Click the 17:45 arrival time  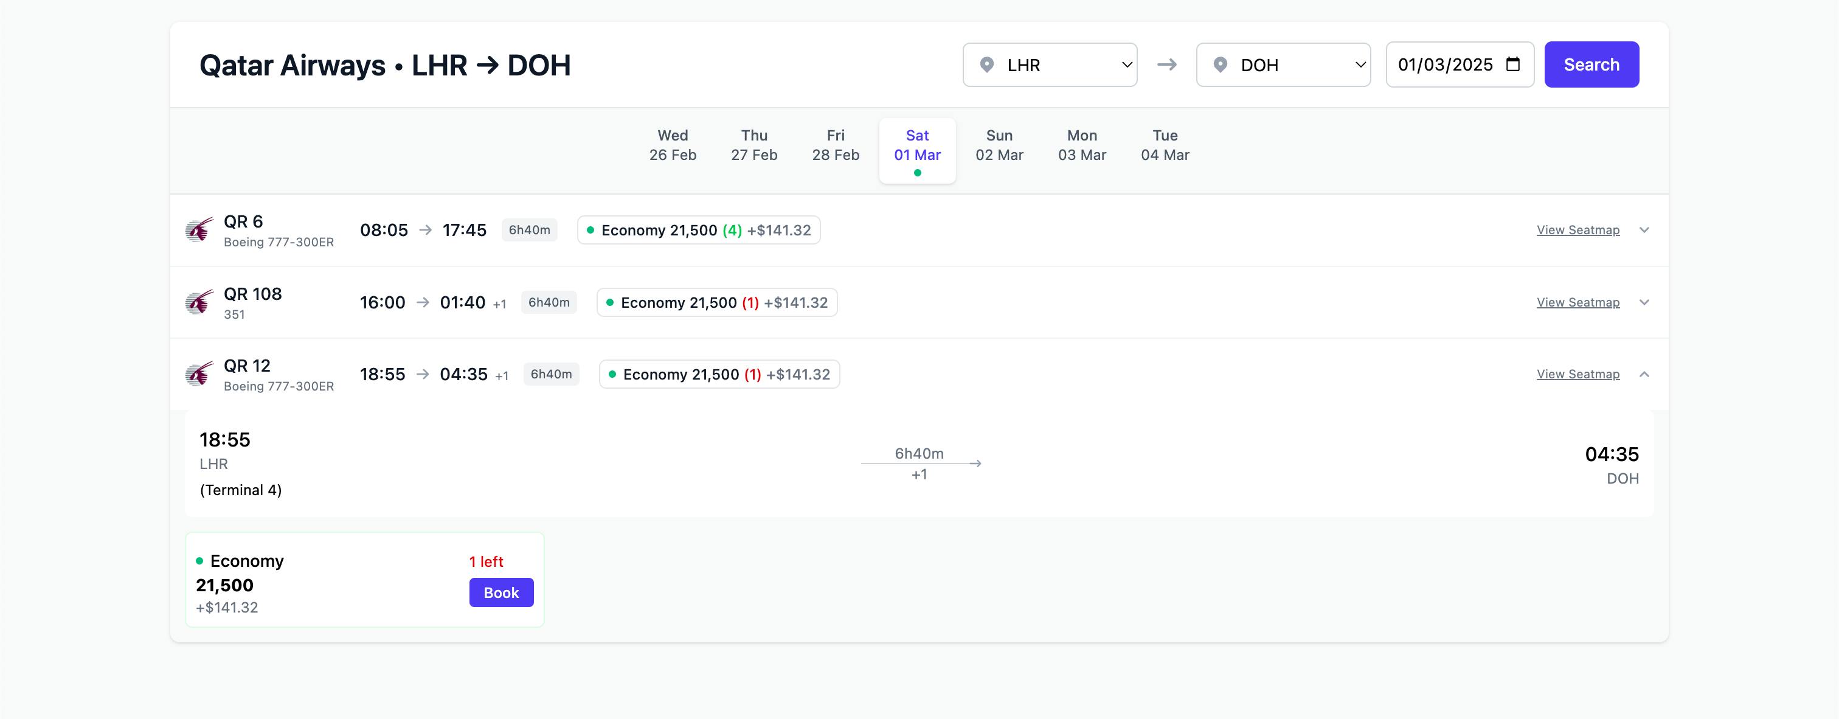464,230
